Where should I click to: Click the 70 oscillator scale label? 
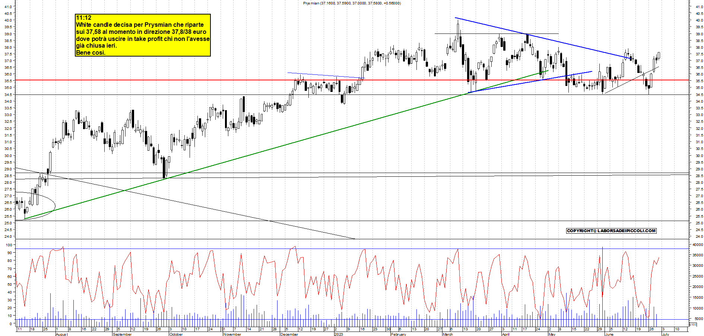[10, 269]
